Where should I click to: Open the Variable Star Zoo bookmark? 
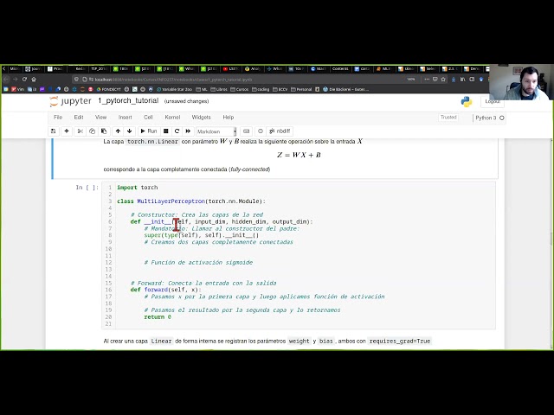[174, 89]
